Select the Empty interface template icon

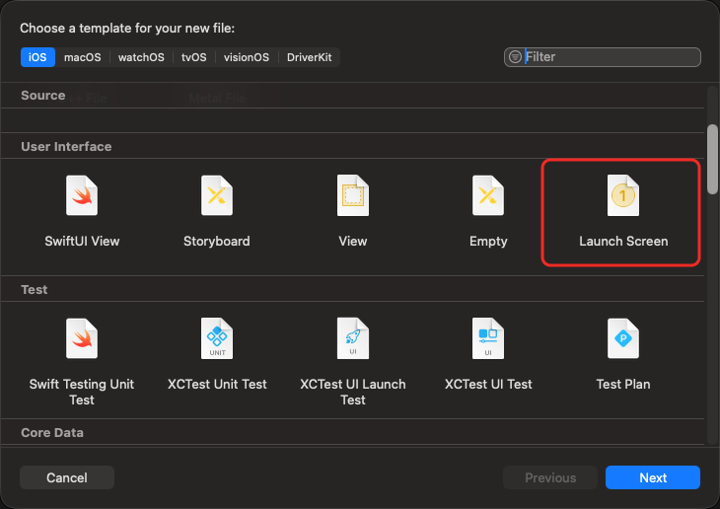click(488, 195)
